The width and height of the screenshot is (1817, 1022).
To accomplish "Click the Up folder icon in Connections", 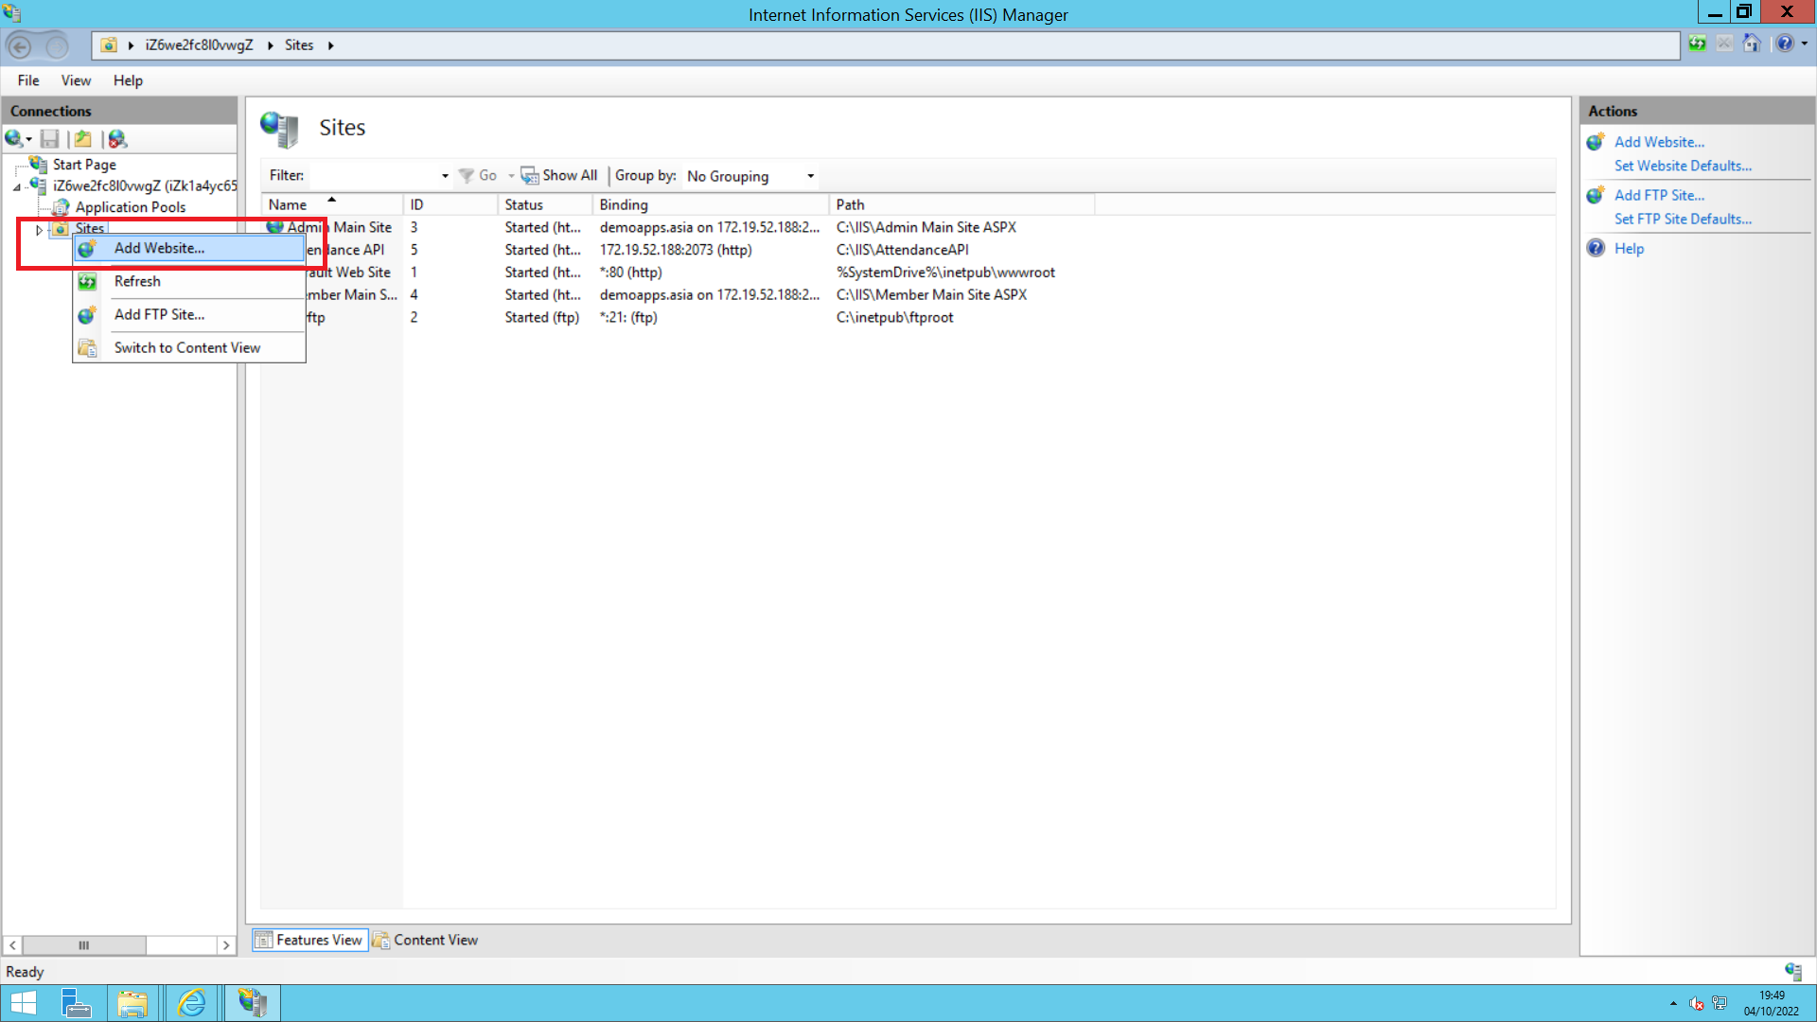I will click(x=83, y=139).
